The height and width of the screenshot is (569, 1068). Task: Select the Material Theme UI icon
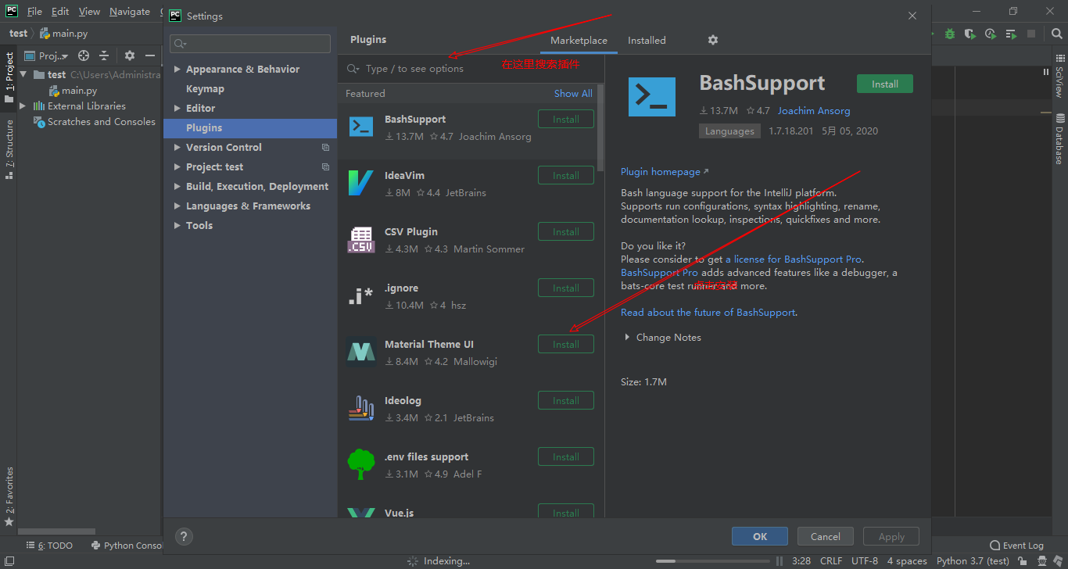(x=360, y=352)
